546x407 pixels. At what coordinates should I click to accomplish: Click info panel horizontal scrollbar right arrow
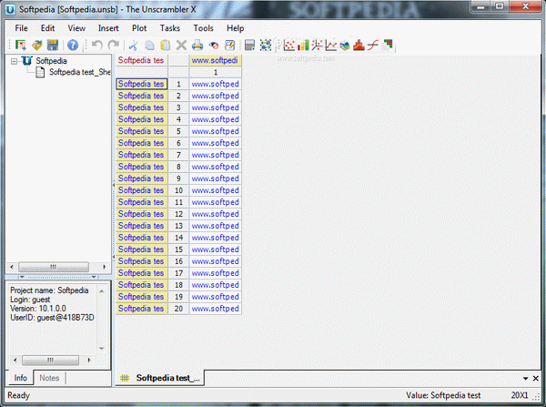[x=89, y=360]
